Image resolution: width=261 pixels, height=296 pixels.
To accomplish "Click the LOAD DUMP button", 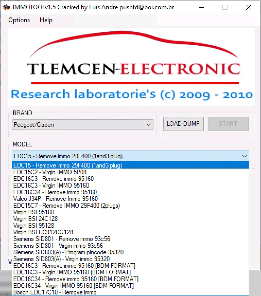I will [183, 124].
